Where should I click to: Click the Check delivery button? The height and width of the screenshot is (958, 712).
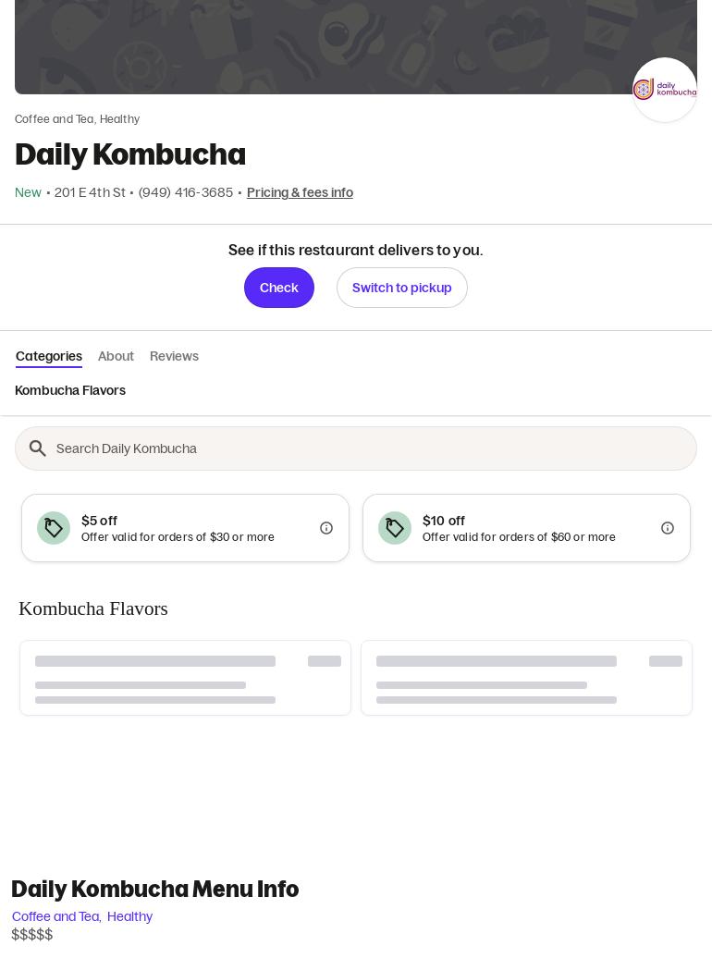coord(279,288)
